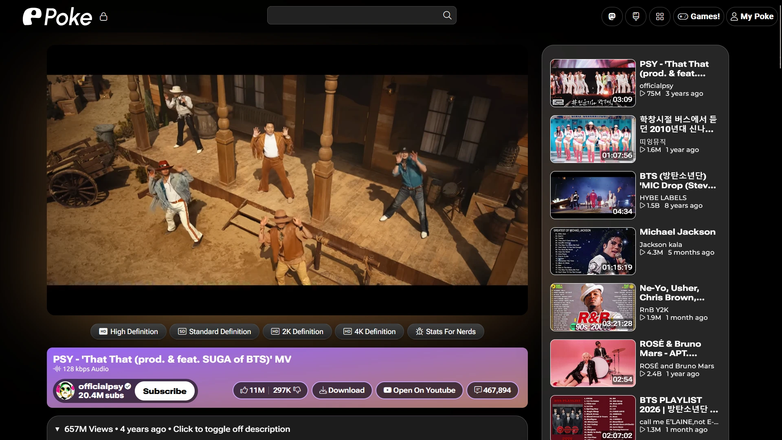Open 'PSY - That That (prod. & feat....' sidebar title
The height and width of the screenshot is (440, 782).
point(674,69)
